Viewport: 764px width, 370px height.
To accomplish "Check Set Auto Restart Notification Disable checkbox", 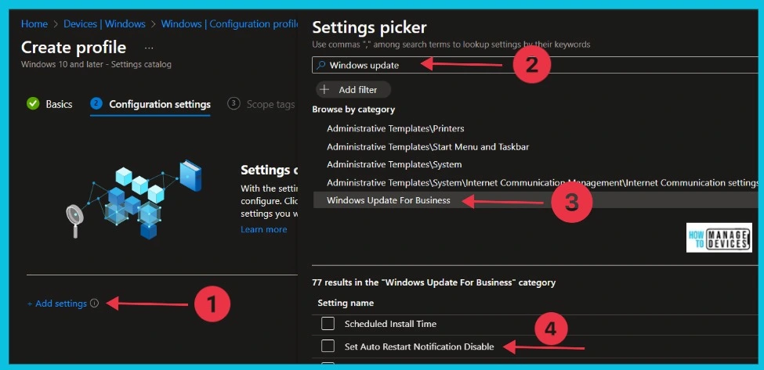I will click(x=328, y=347).
